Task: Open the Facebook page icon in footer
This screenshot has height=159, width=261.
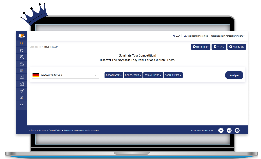Action: 221,130
